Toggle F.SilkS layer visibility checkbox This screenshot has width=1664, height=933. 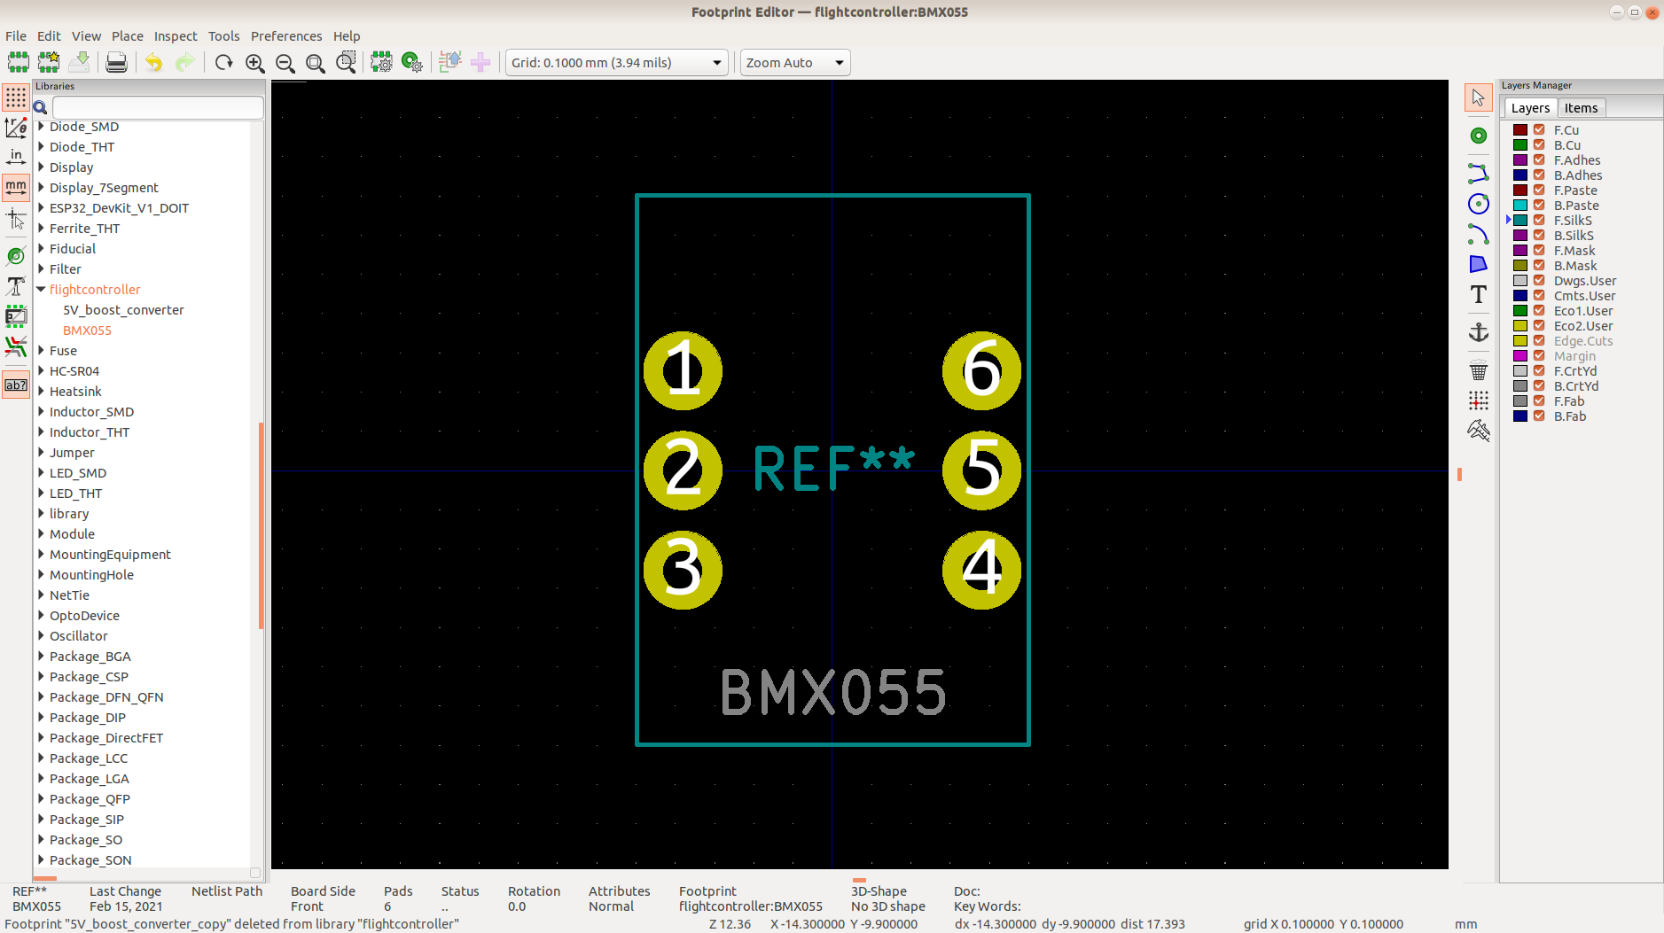(1539, 221)
